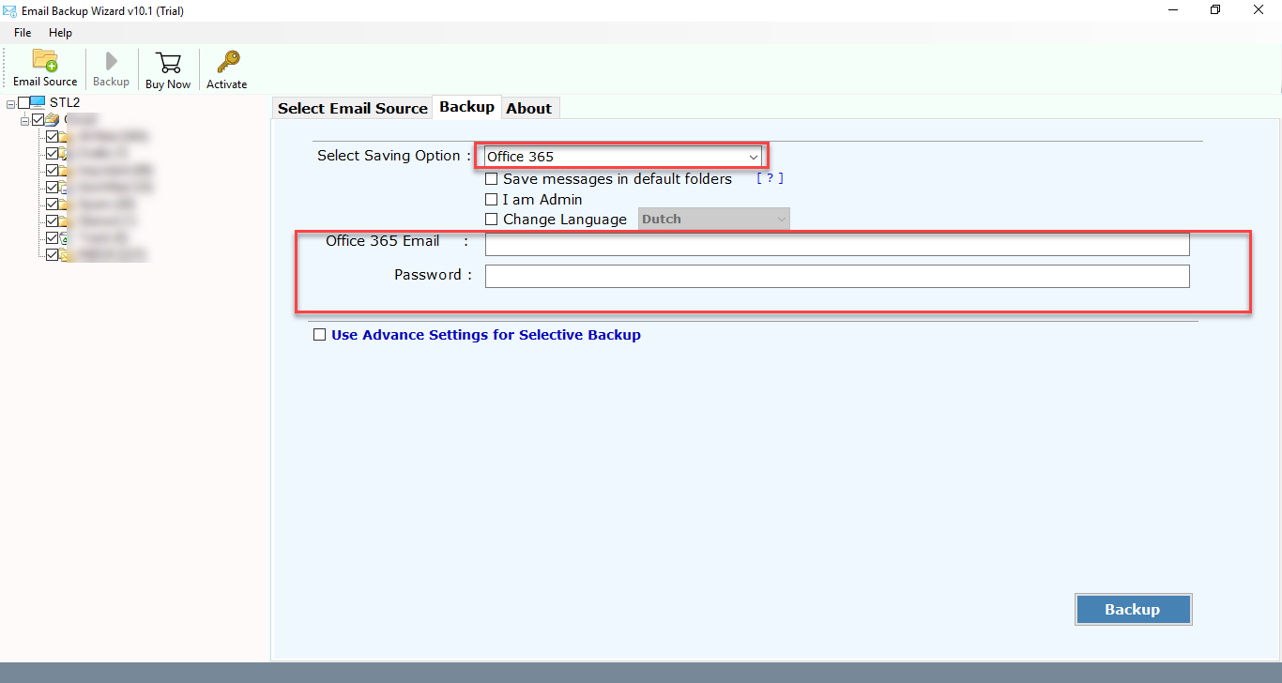The image size is (1282, 683).
Task: Check the I am Admin option
Action: click(491, 199)
